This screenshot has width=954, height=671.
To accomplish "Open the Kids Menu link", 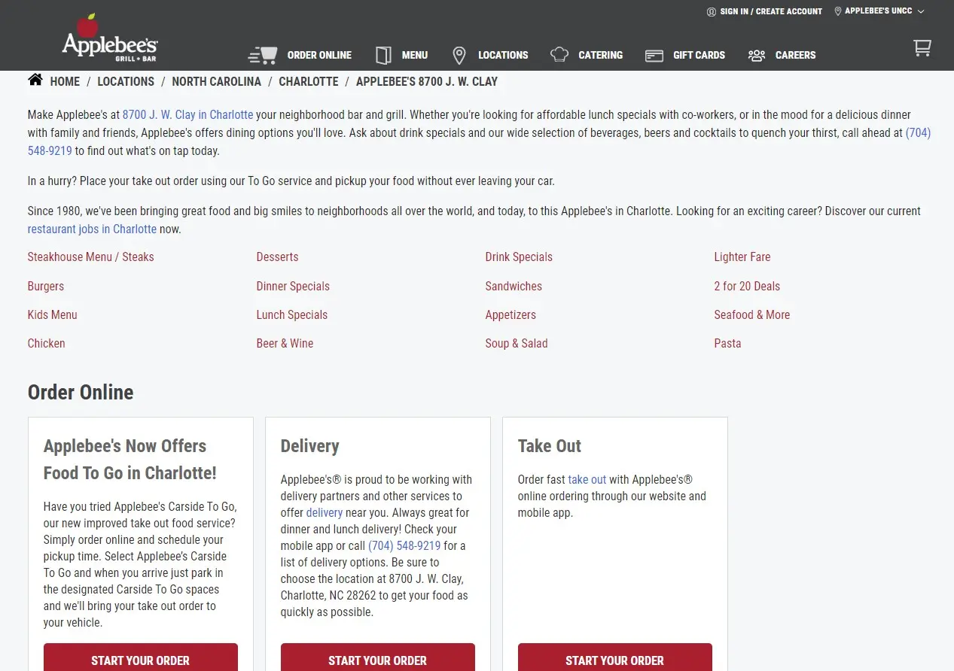I will point(53,315).
